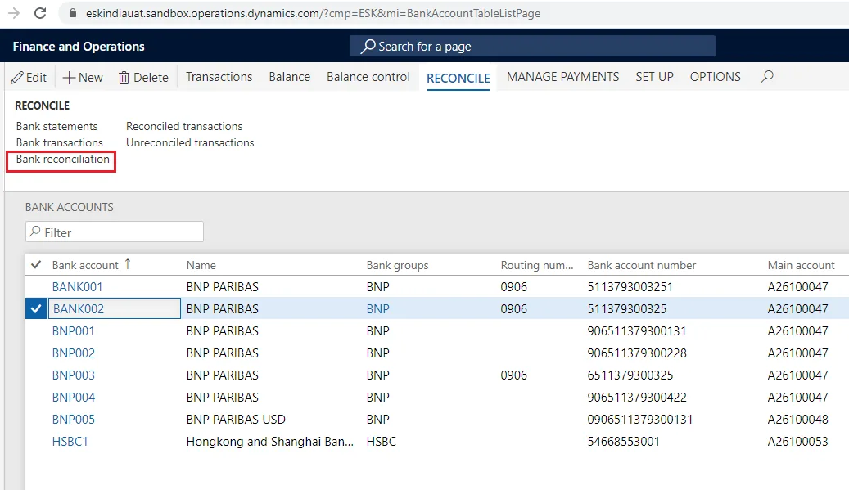Click the action pane search magnifier icon
Viewport: 849px width, 490px height.
pos(766,77)
